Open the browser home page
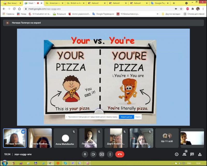The image size is (207, 166). click(19, 9)
